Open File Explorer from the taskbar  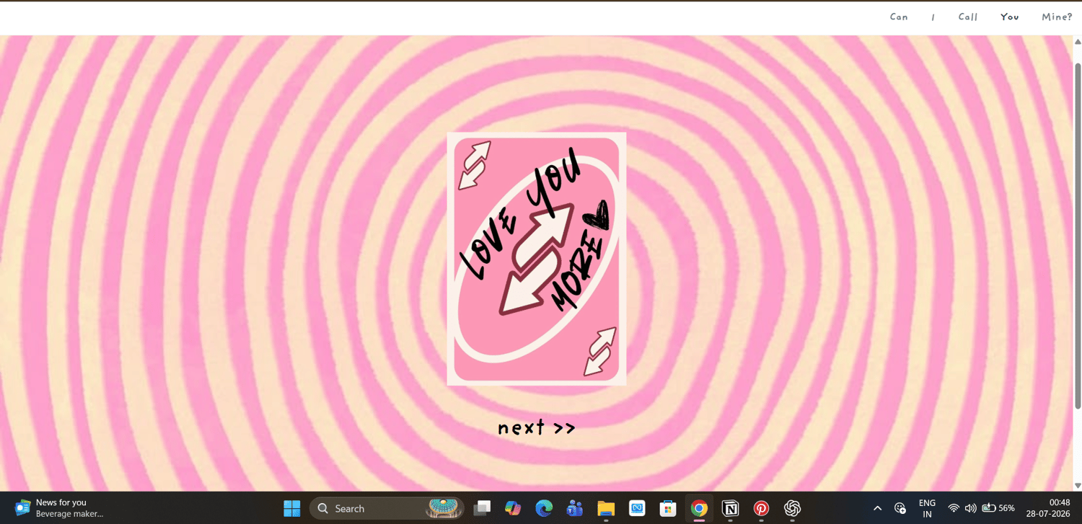606,508
